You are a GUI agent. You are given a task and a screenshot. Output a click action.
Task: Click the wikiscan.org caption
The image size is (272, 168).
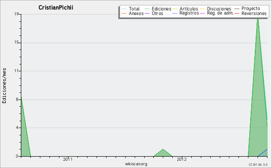[136, 164]
